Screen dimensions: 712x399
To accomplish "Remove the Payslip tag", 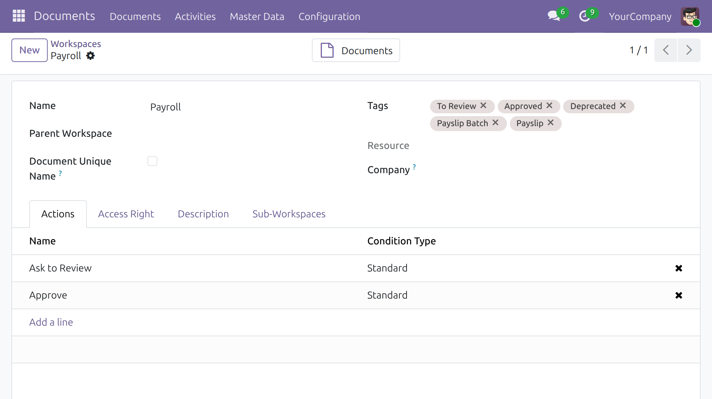I will tap(551, 123).
